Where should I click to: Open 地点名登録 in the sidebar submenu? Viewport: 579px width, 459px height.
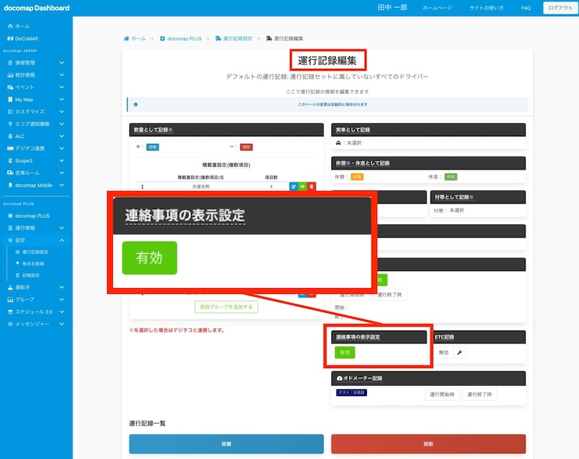pos(34,264)
